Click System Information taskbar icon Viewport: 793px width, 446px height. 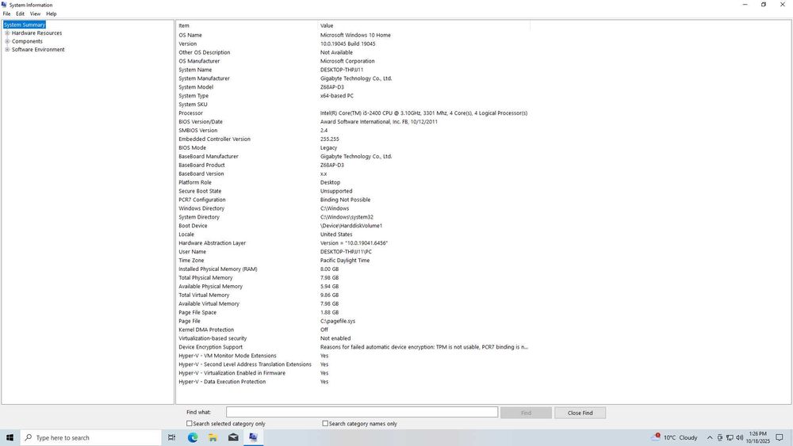[254, 437]
